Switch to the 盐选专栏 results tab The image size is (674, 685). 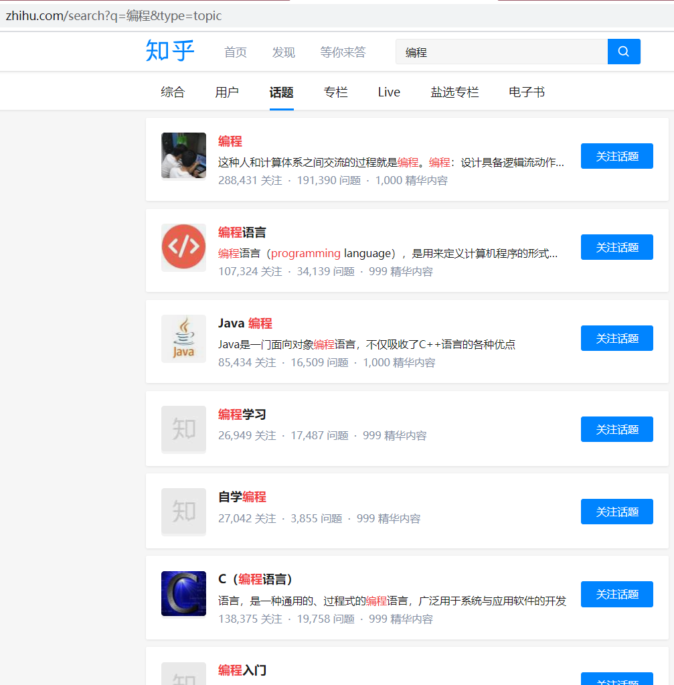point(454,92)
